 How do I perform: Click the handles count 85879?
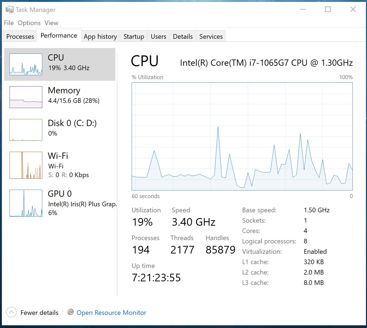[220, 250]
